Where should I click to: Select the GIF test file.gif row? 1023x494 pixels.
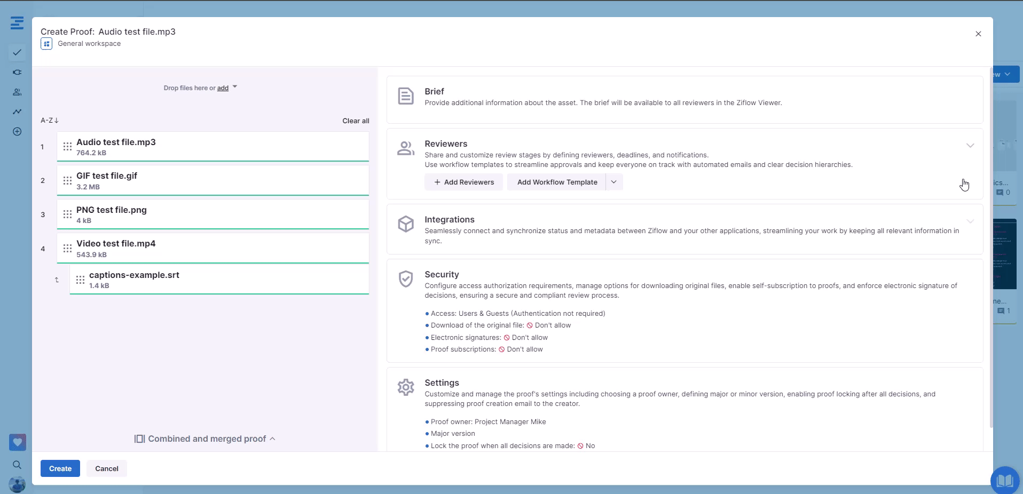(x=213, y=180)
